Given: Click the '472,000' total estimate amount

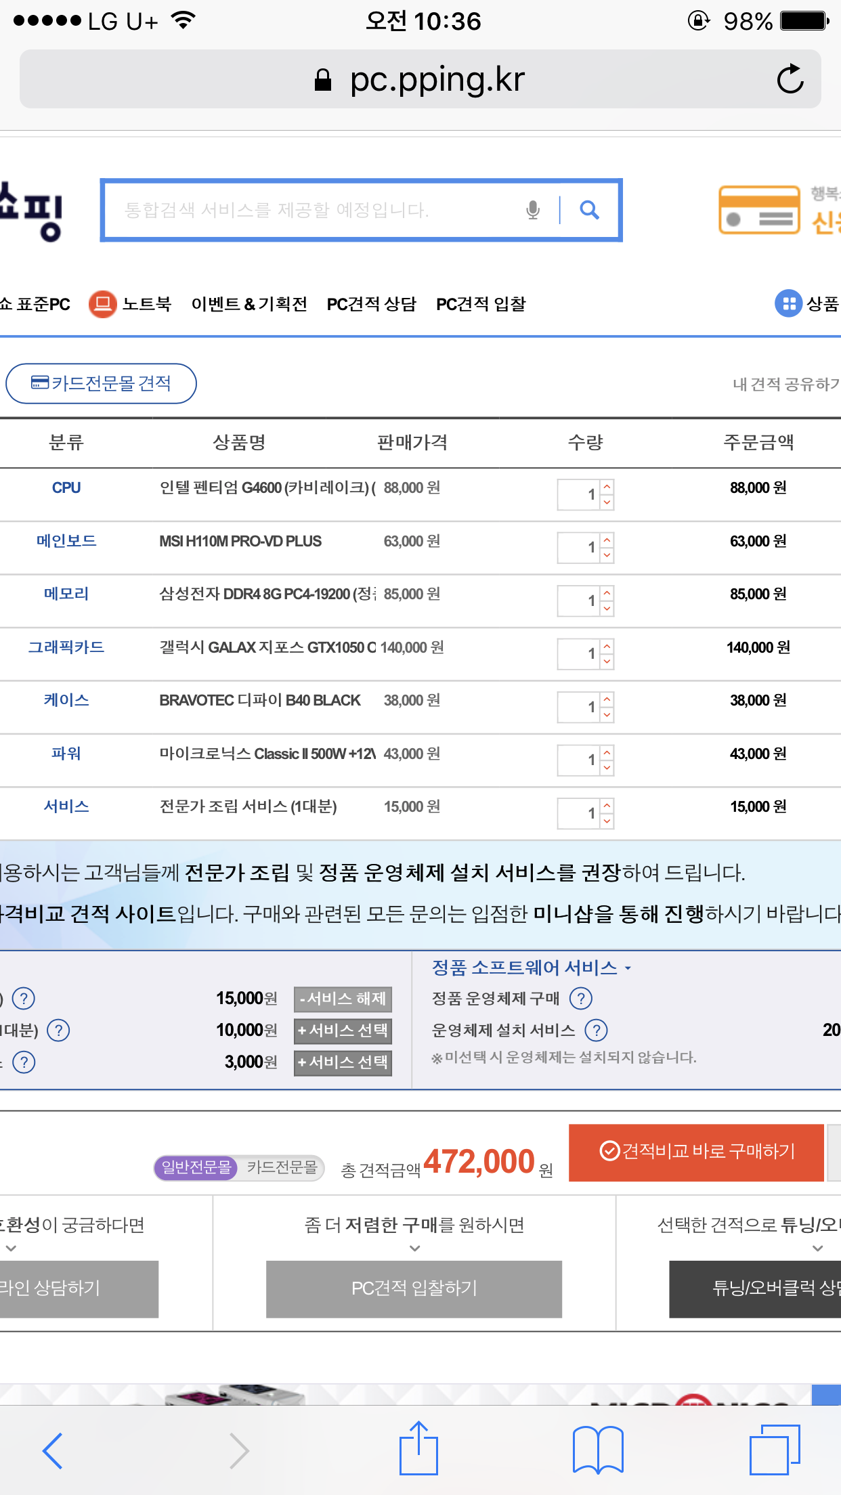Looking at the screenshot, I should point(479,1162).
